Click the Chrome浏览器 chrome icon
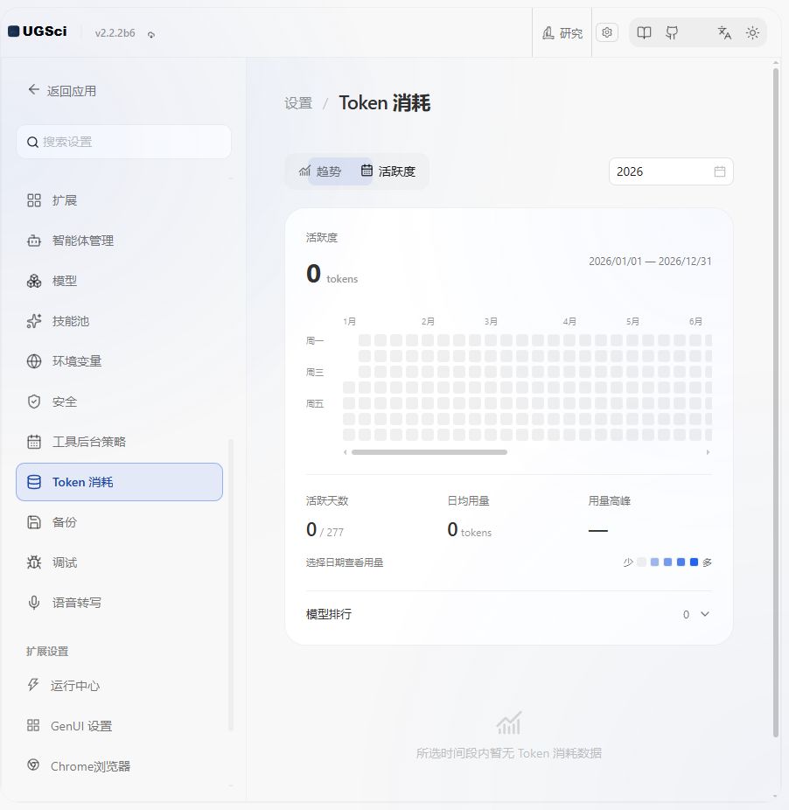This screenshot has width=789, height=810. [x=33, y=765]
